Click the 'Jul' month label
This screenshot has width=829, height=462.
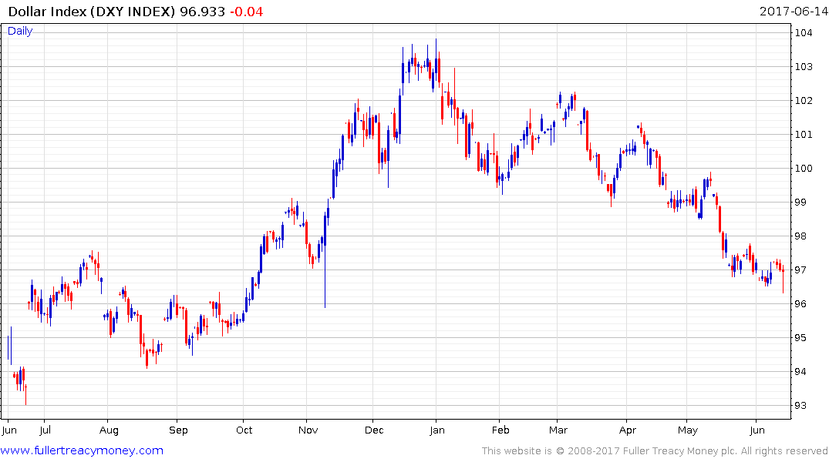point(45,430)
